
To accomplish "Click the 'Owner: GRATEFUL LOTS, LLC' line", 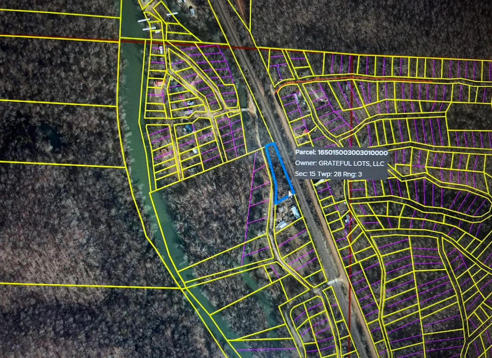I will [339, 163].
